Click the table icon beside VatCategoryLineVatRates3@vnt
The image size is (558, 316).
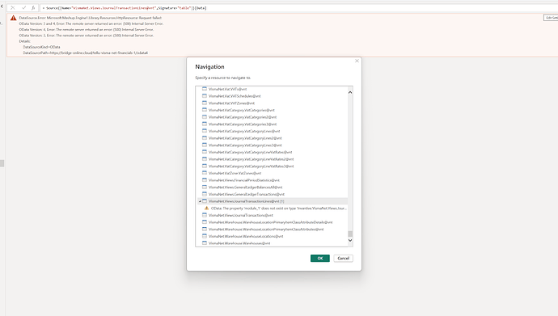click(205, 166)
